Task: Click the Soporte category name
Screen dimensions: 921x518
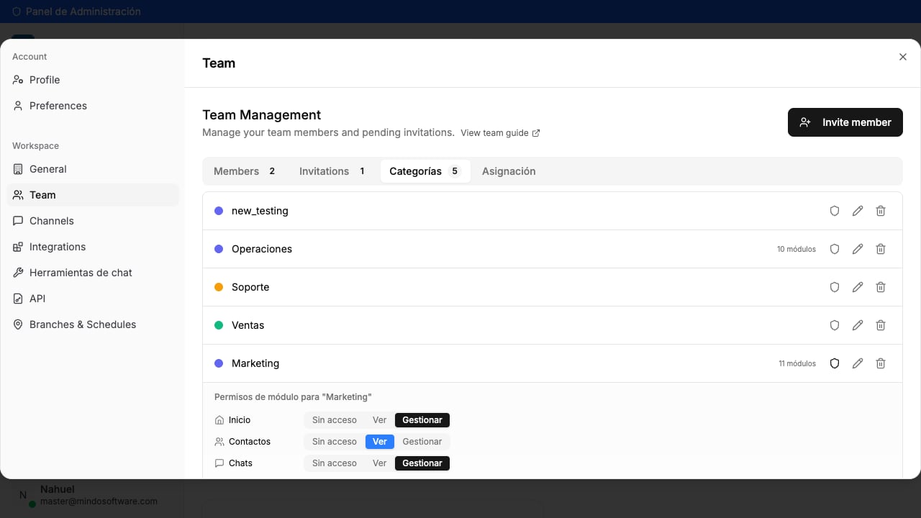Action: [250, 287]
